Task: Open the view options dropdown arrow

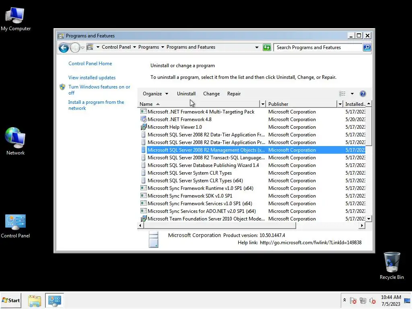Action: pos(352,94)
